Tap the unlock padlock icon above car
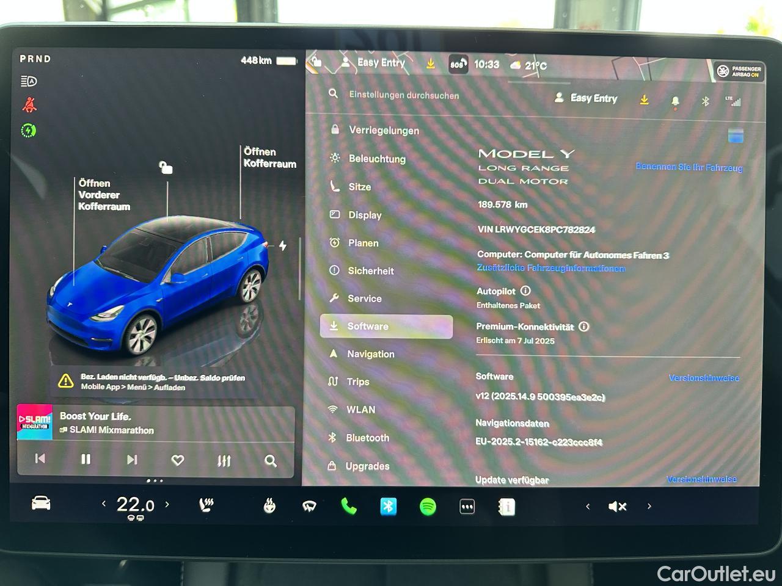782x586 pixels. coord(166,167)
